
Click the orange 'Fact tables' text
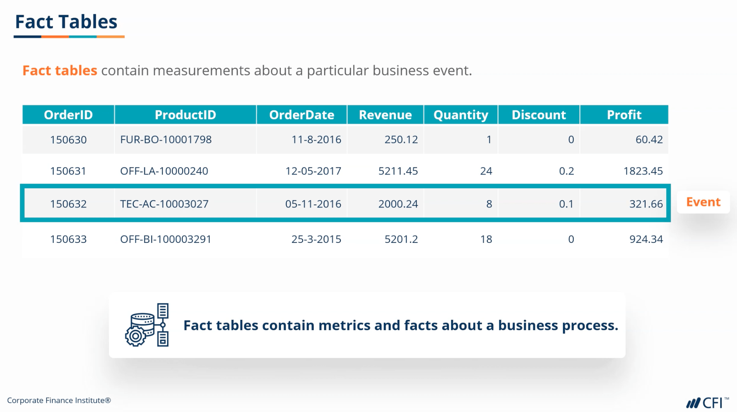(60, 70)
